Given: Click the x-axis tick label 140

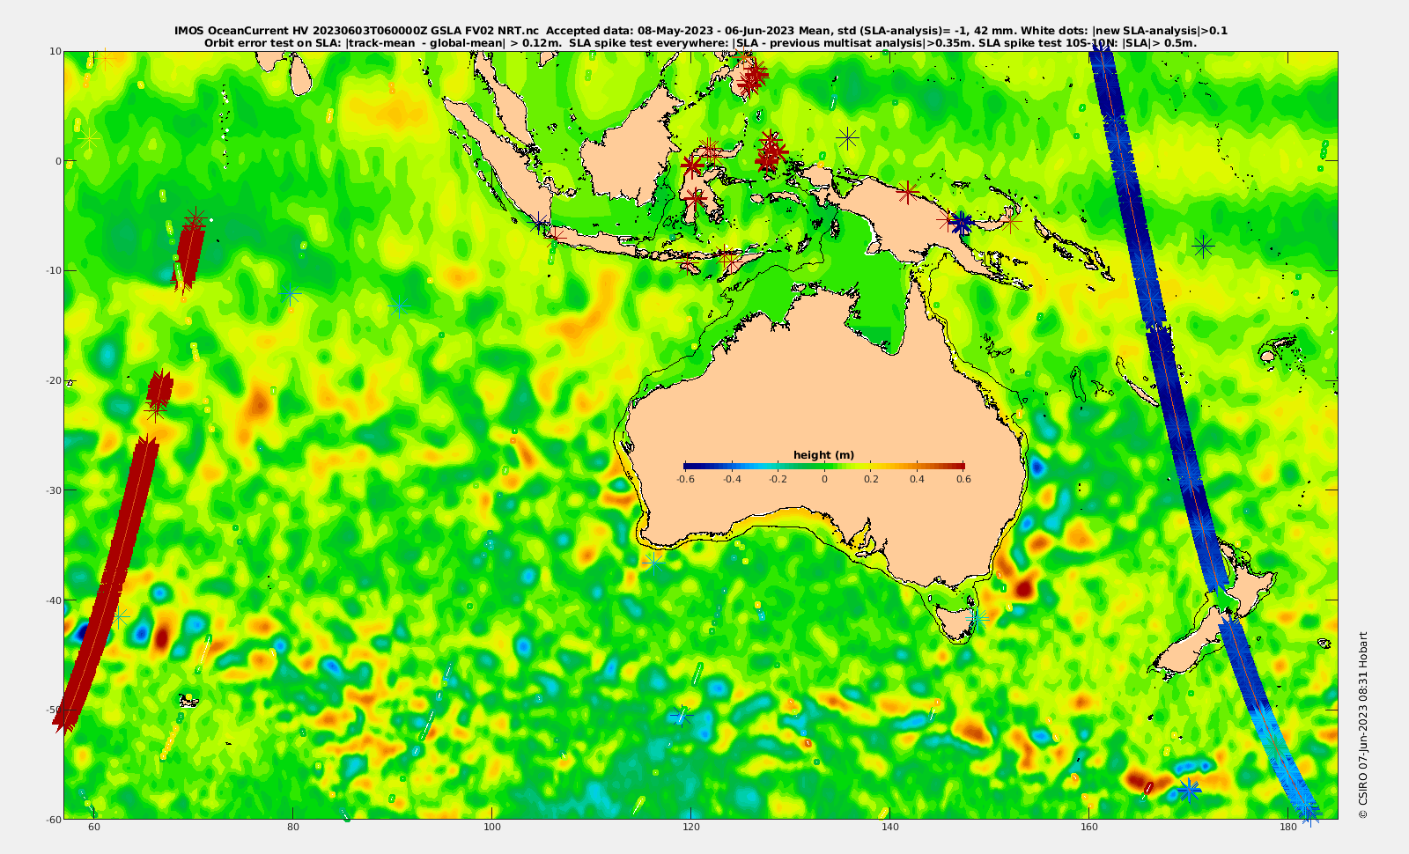Looking at the screenshot, I should (890, 828).
